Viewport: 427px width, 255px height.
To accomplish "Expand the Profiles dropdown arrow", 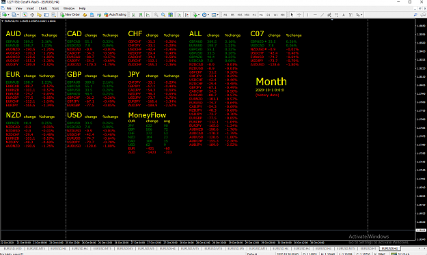I will (x=18, y=15).
